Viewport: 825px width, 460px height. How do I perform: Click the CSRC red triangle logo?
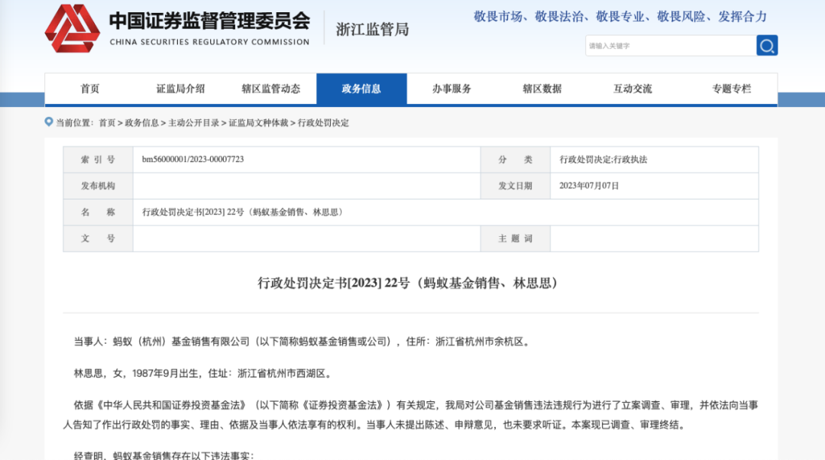(x=73, y=28)
